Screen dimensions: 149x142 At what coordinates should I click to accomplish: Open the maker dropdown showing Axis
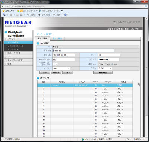(61, 68)
